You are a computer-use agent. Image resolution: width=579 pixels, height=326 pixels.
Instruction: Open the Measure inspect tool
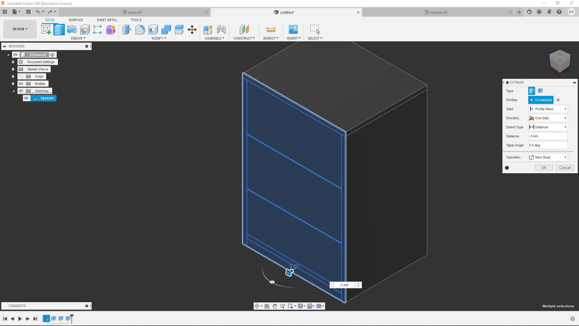point(271,30)
